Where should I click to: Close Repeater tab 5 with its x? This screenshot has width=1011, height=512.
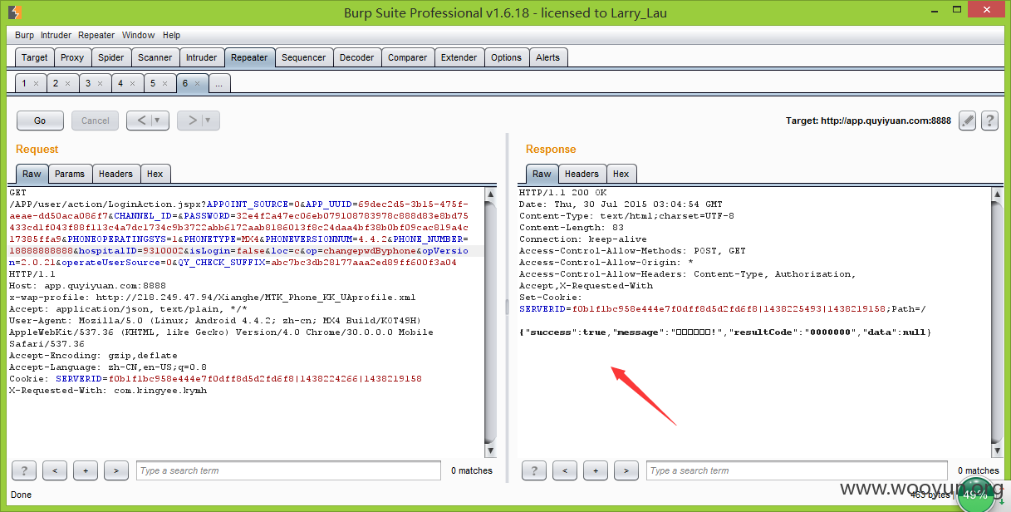coord(164,84)
